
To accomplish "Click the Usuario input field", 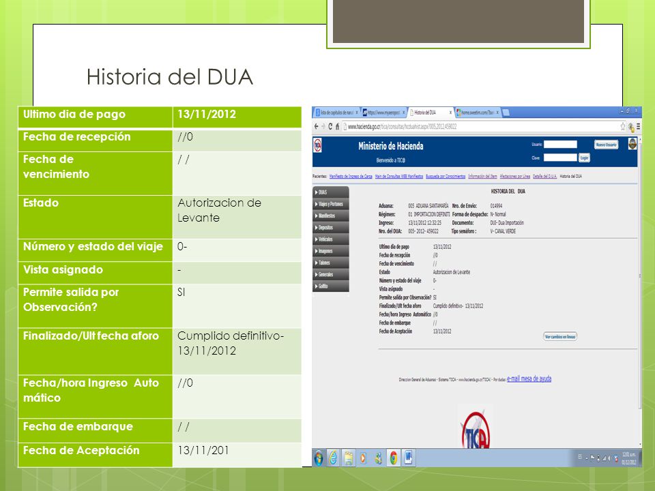I will click(x=560, y=145).
